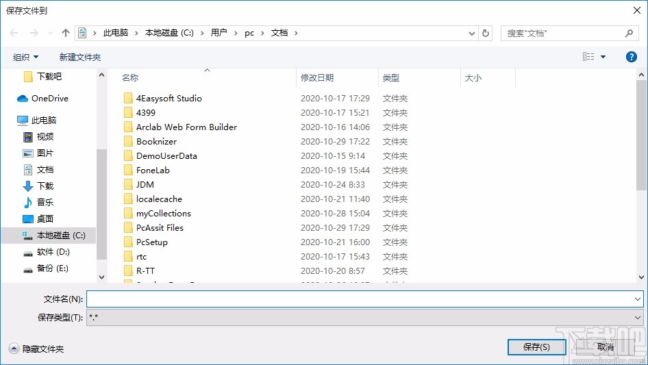Click 本地磁盘 (C:) in address breadcrumb
This screenshot has height=365, width=648.
[169, 33]
